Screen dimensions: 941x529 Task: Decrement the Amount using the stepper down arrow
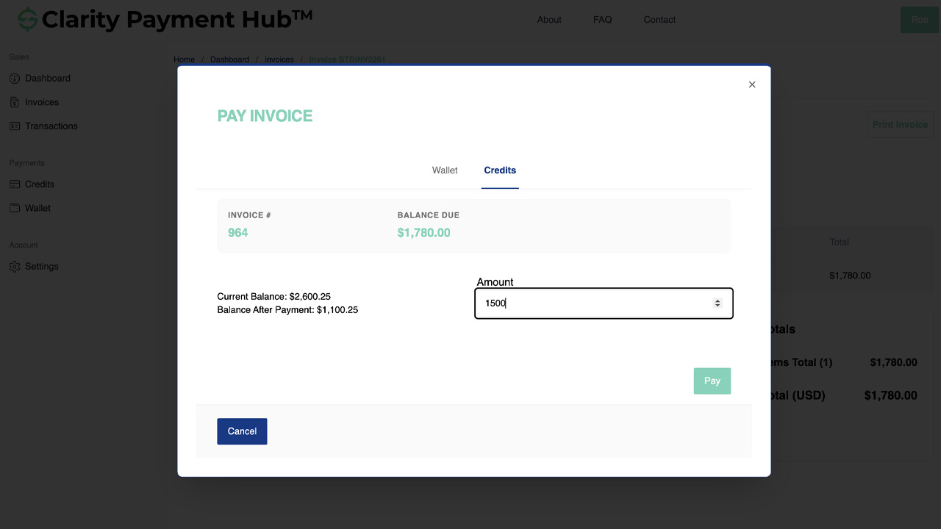point(717,306)
